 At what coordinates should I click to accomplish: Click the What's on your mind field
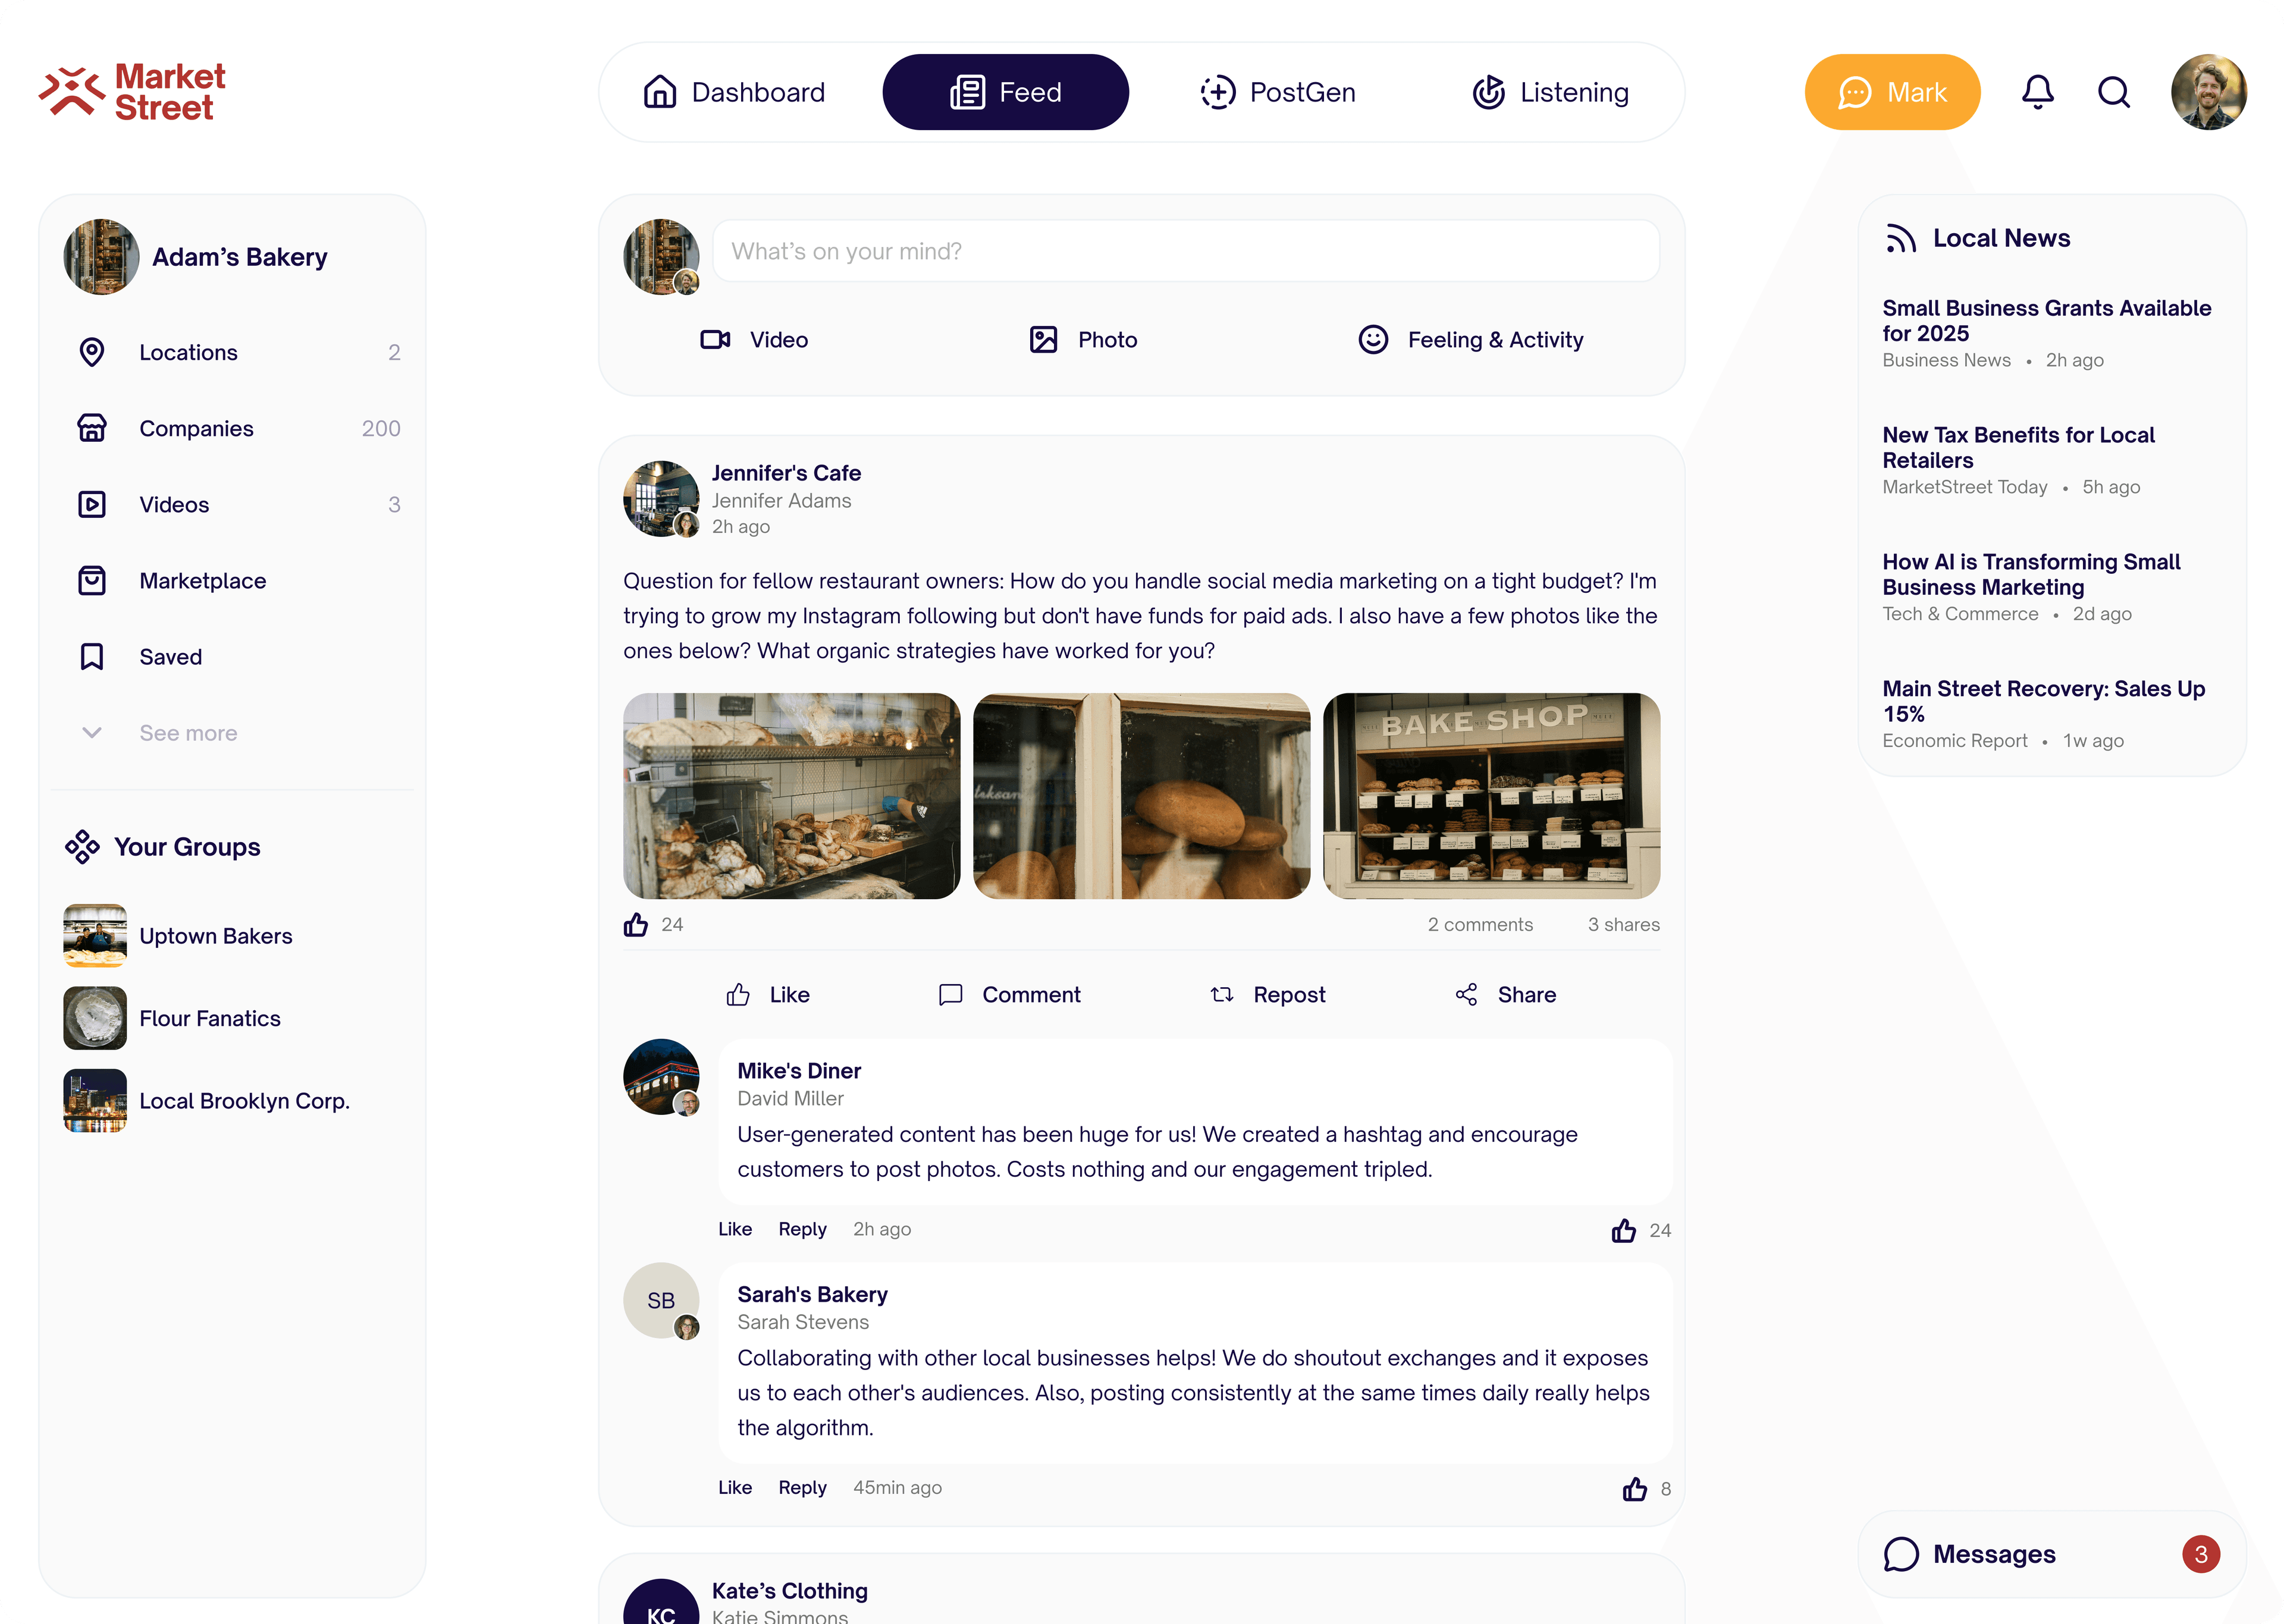click(x=1186, y=251)
